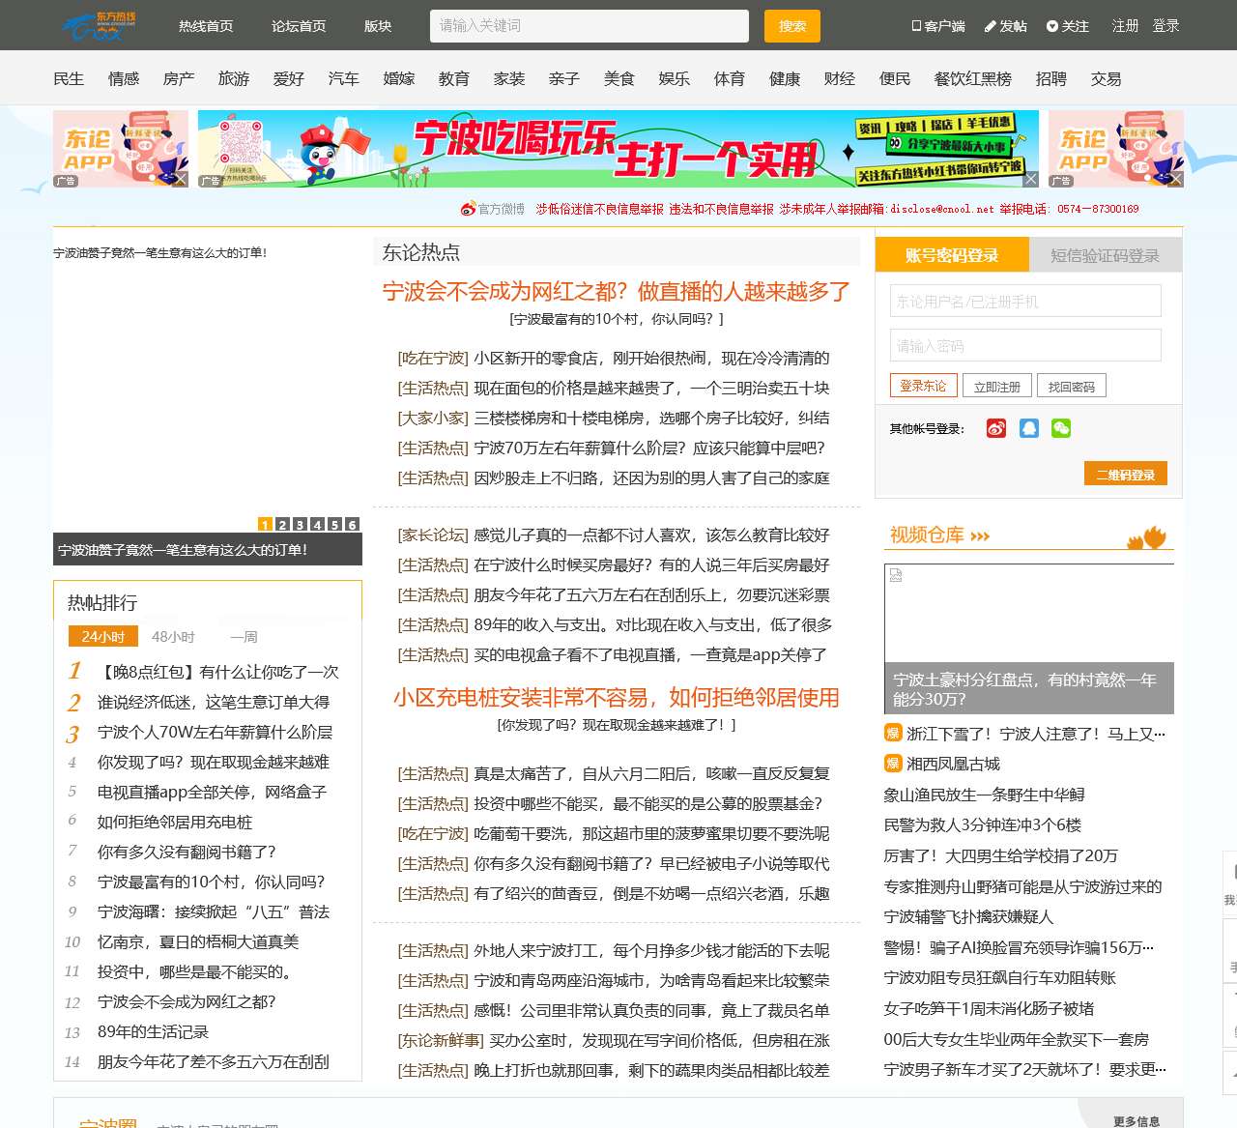The height and width of the screenshot is (1128, 1237).
Task: Close the left 东论APP ad
Action: [181, 179]
